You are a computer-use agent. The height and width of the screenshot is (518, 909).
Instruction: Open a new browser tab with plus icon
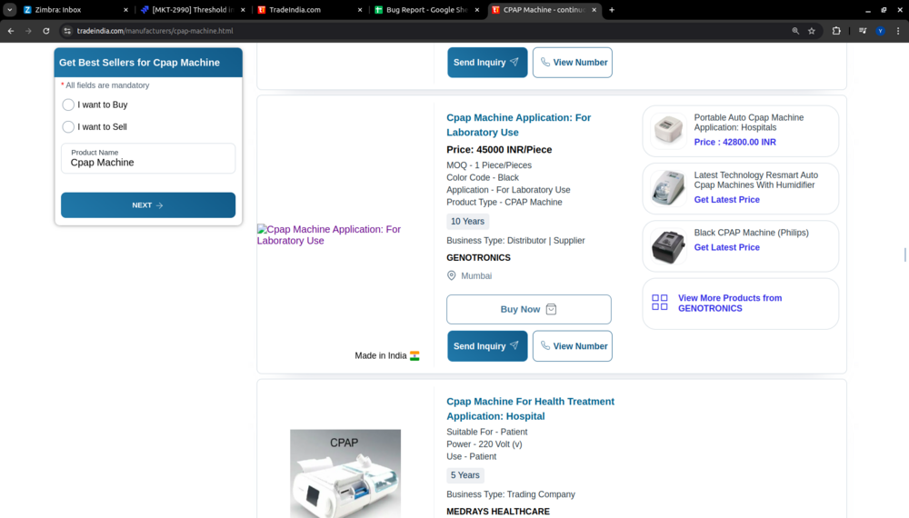coord(612,10)
